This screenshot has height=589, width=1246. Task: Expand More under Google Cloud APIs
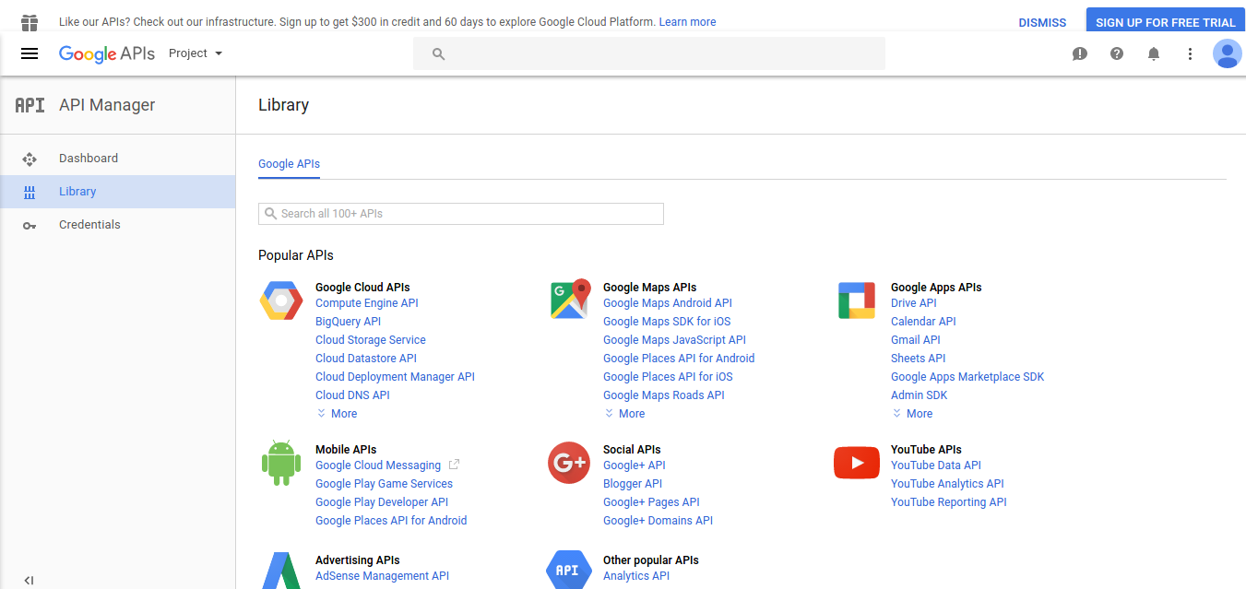click(337, 414)
